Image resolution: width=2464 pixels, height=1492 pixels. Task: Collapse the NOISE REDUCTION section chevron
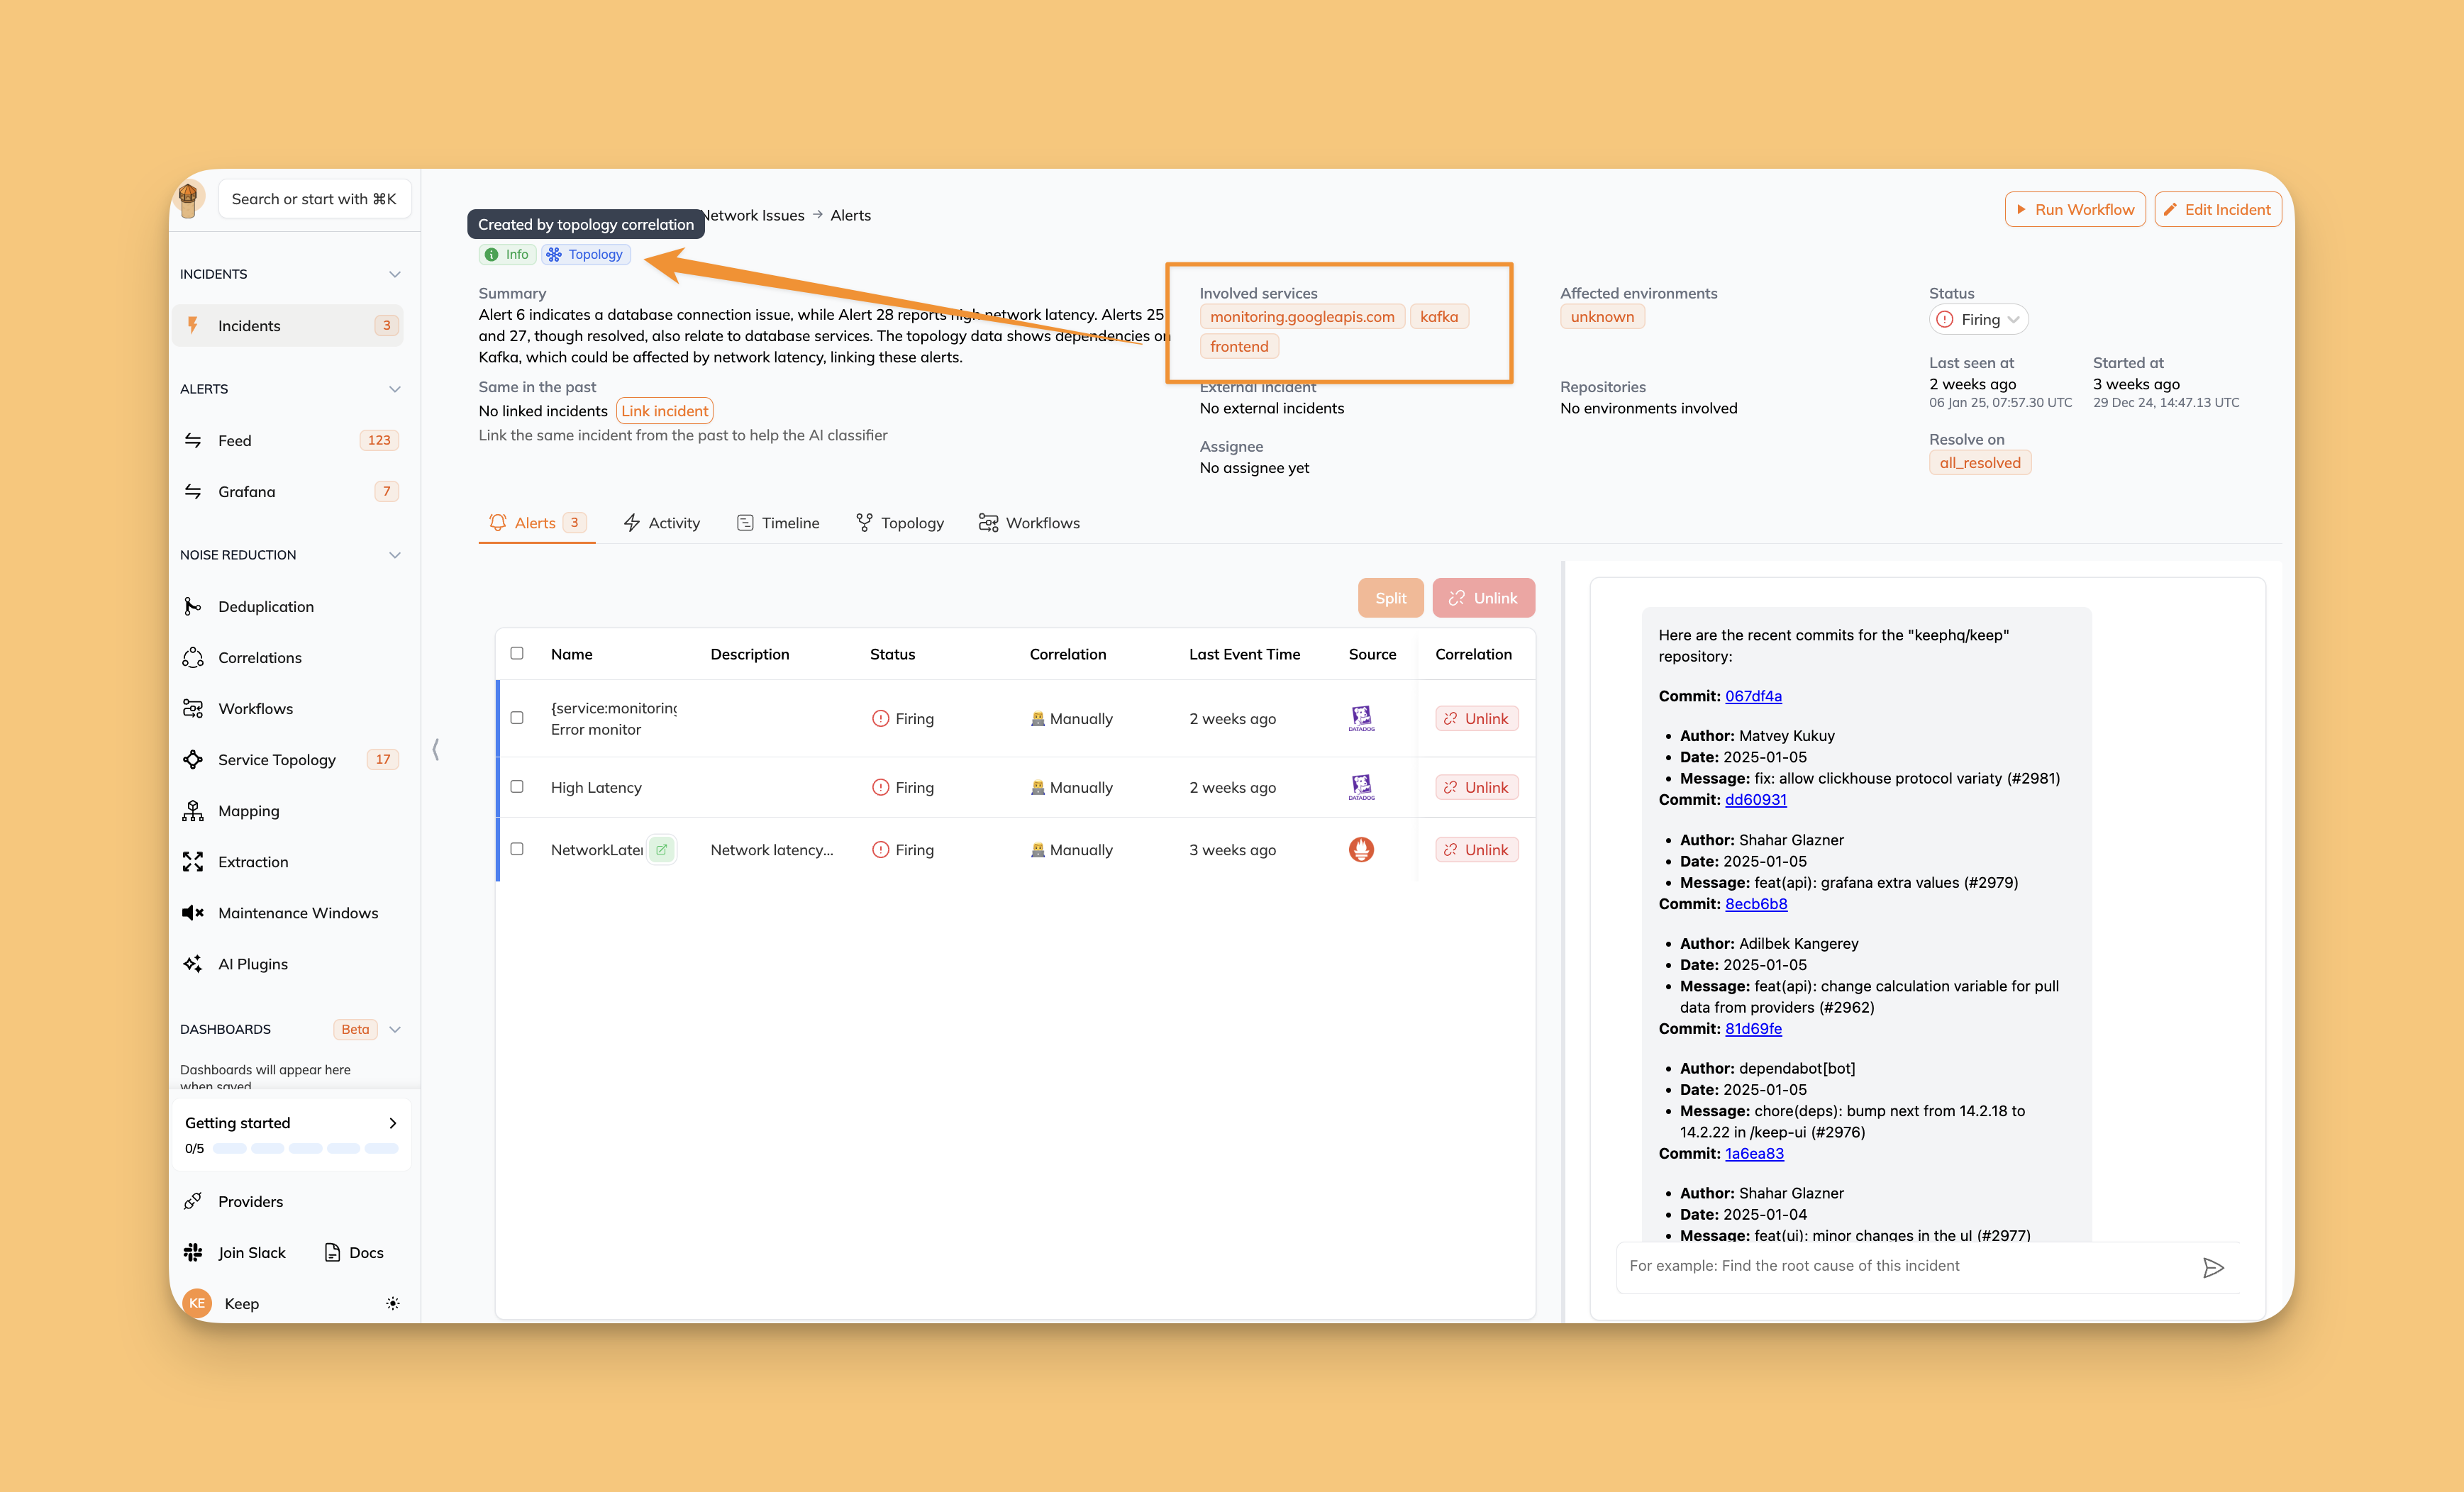394,555
